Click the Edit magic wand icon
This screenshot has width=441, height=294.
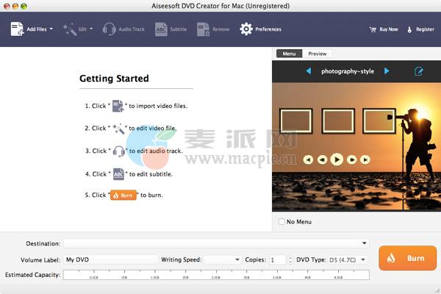pos(70,29)
